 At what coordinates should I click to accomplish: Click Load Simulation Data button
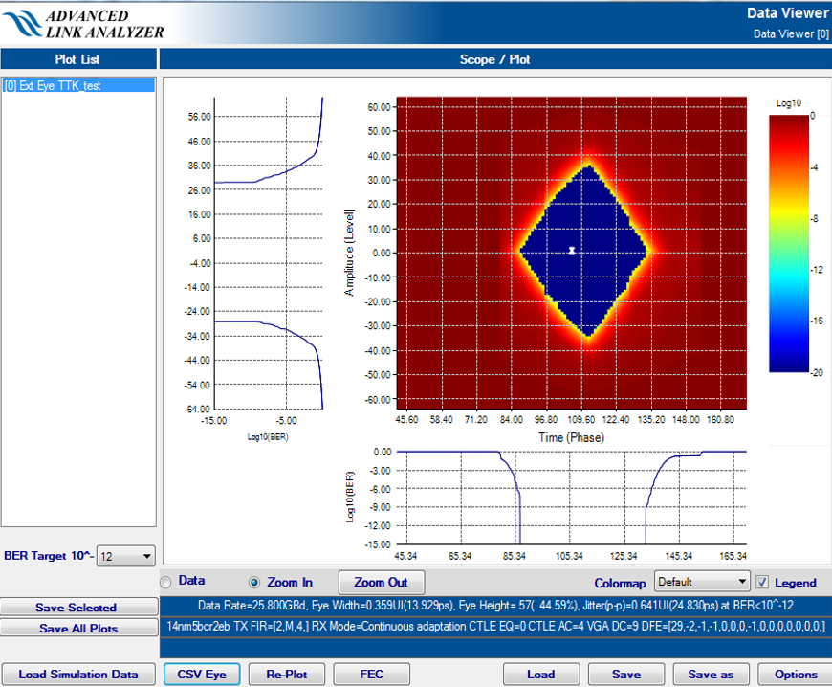(78, 675)
